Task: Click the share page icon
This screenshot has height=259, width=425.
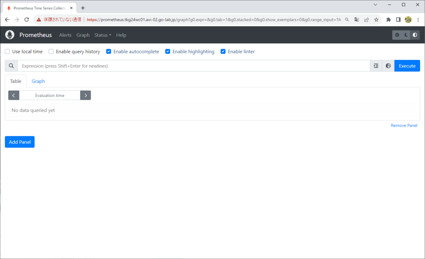Action: [367, 20]
